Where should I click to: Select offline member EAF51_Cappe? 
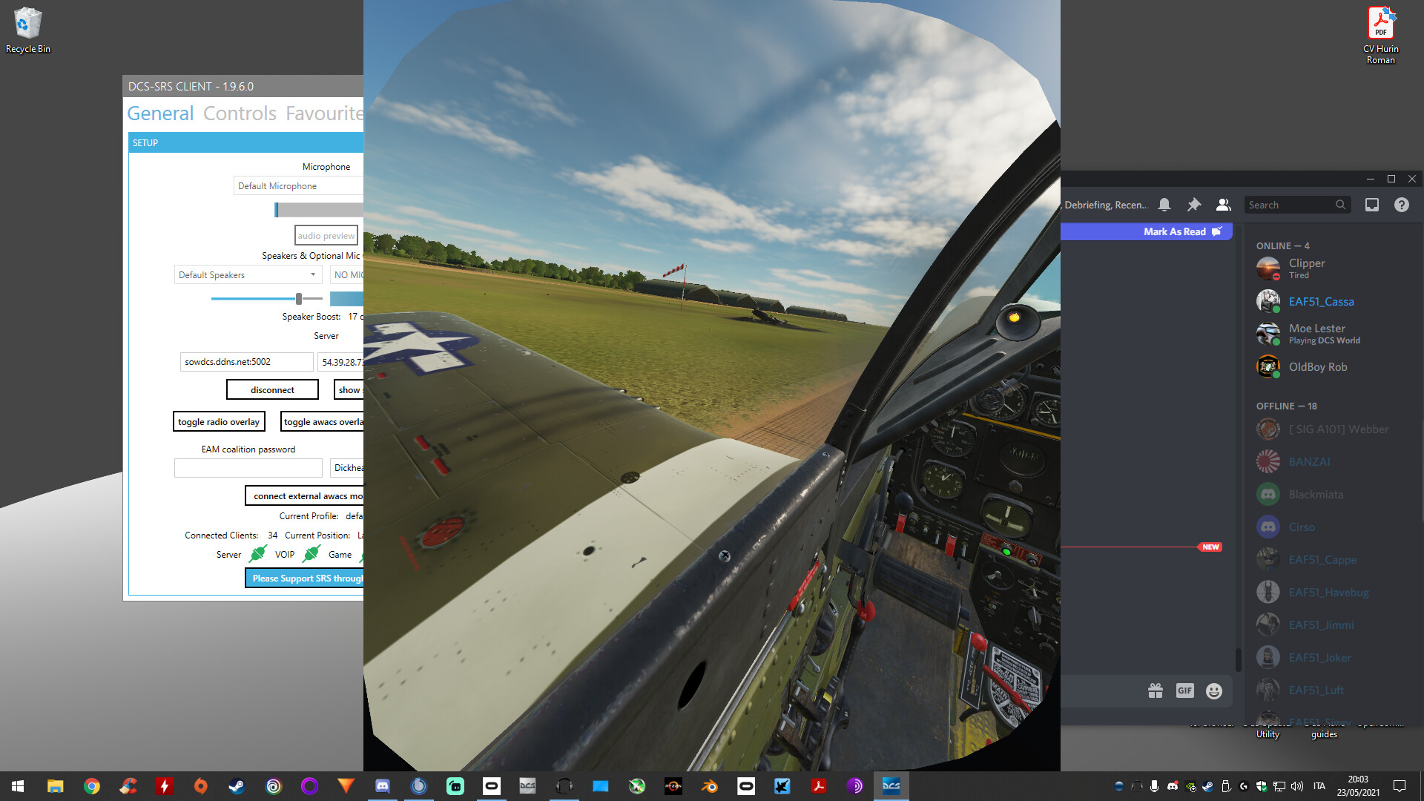tap(1332, 559)
